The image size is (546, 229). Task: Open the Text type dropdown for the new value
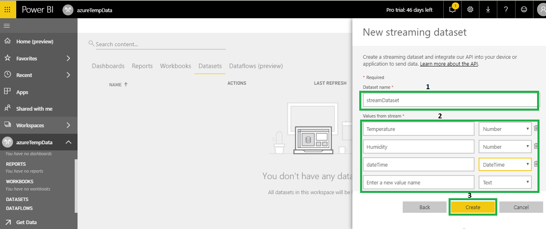505,182
